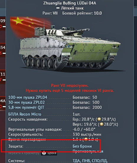This screenshot has width=137, height=163.
Task: Click the horizontal aiming speed ace star
Action: 99,119
